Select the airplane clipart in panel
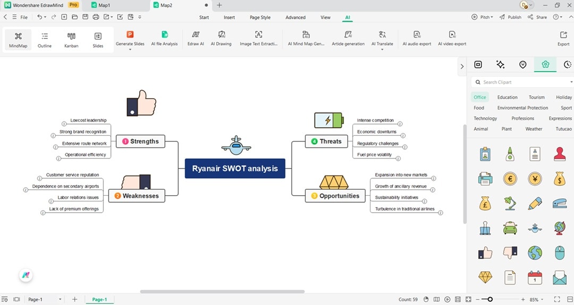The height and width of the screenshot is (305, 574). [535, 228]
